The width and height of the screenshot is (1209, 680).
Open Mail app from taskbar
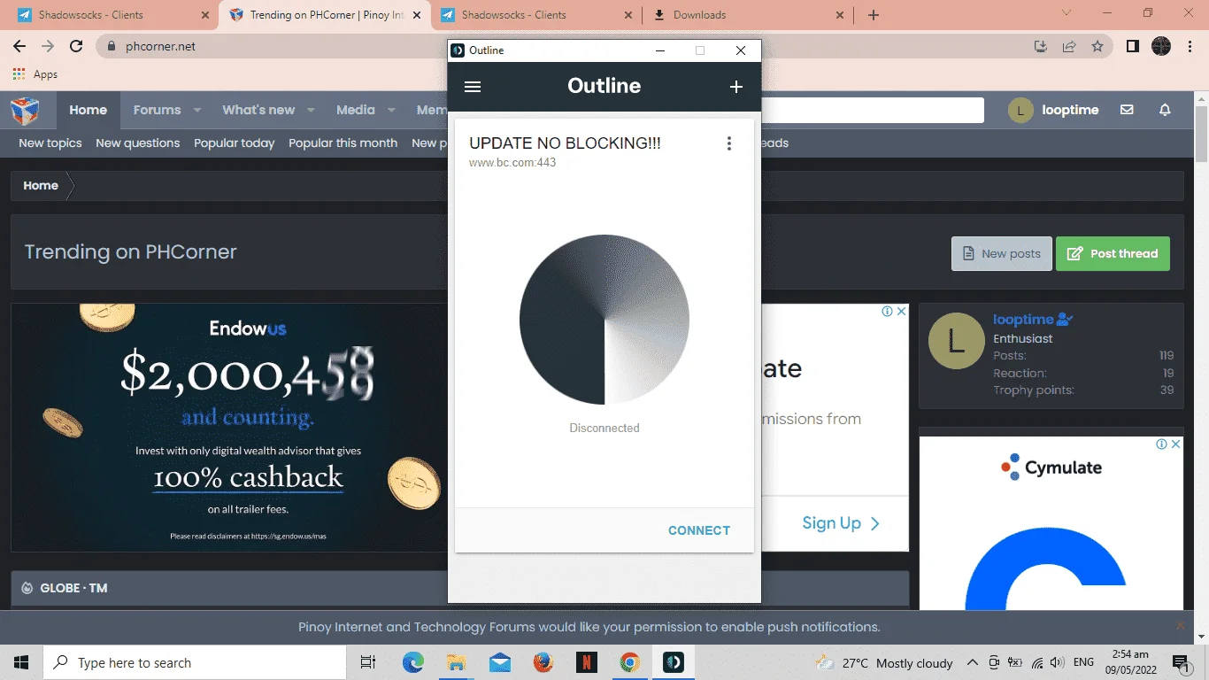(500, 662)
